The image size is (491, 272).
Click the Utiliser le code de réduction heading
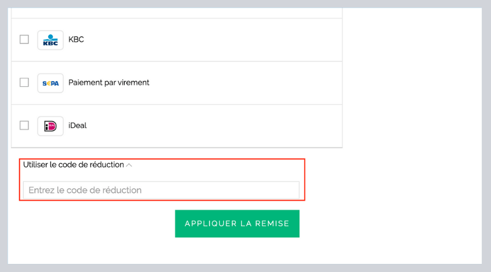click(74, 165)
